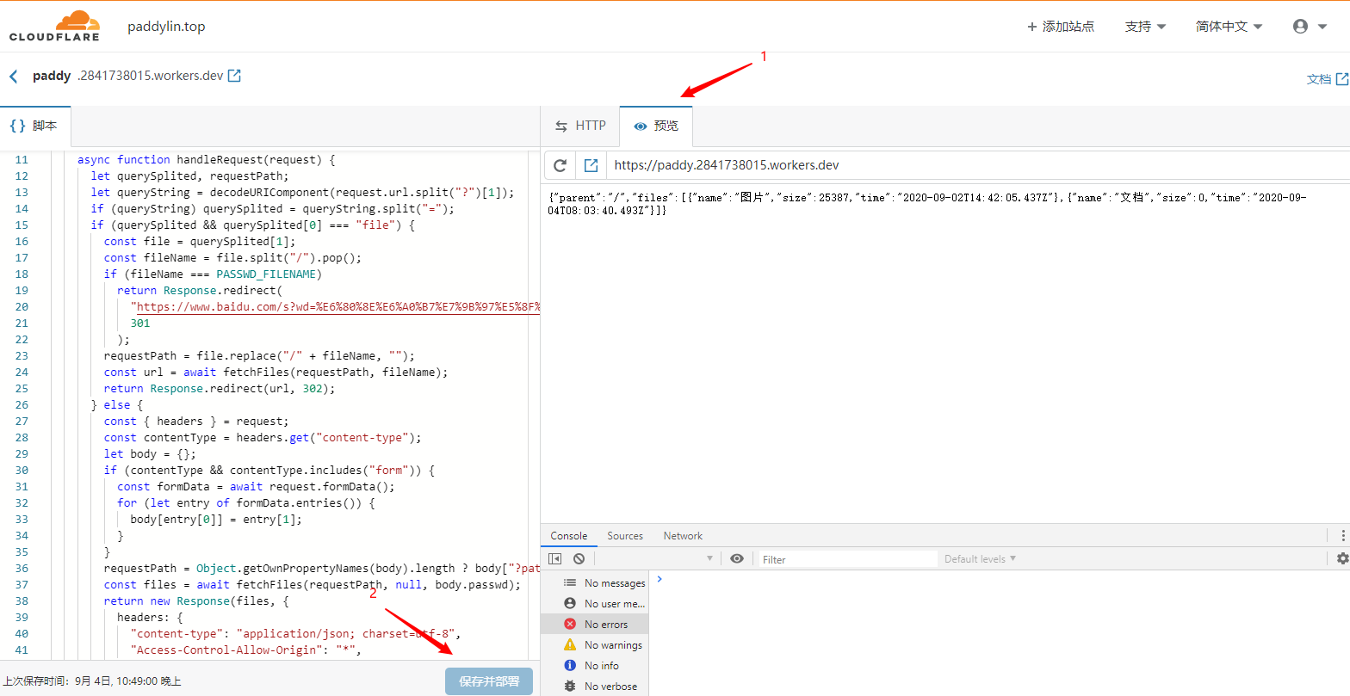Reload the preview with refresh icon
The height and width of the screenshot is (696, 1350).
[560, 165]
